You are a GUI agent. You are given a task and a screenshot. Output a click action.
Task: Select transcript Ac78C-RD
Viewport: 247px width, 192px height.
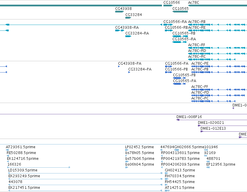[197, 51]
